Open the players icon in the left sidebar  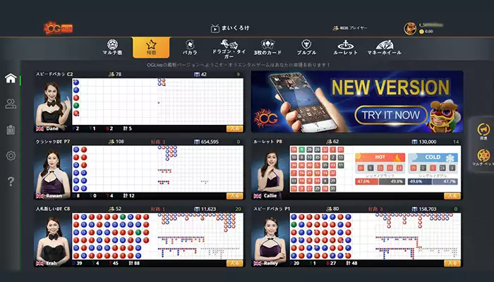tap(11, 104)
